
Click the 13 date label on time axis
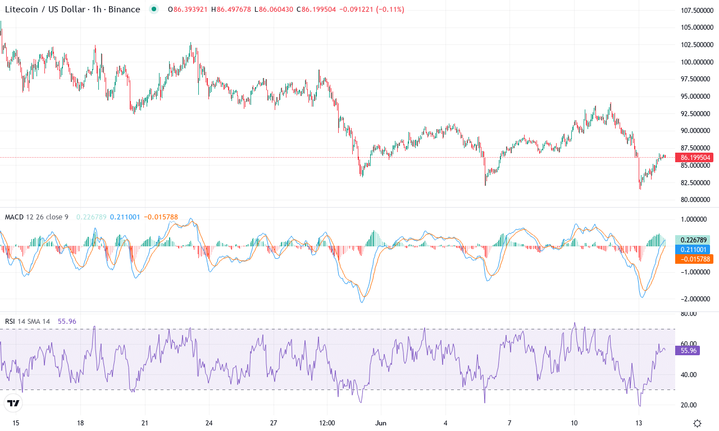coord(639,423)
